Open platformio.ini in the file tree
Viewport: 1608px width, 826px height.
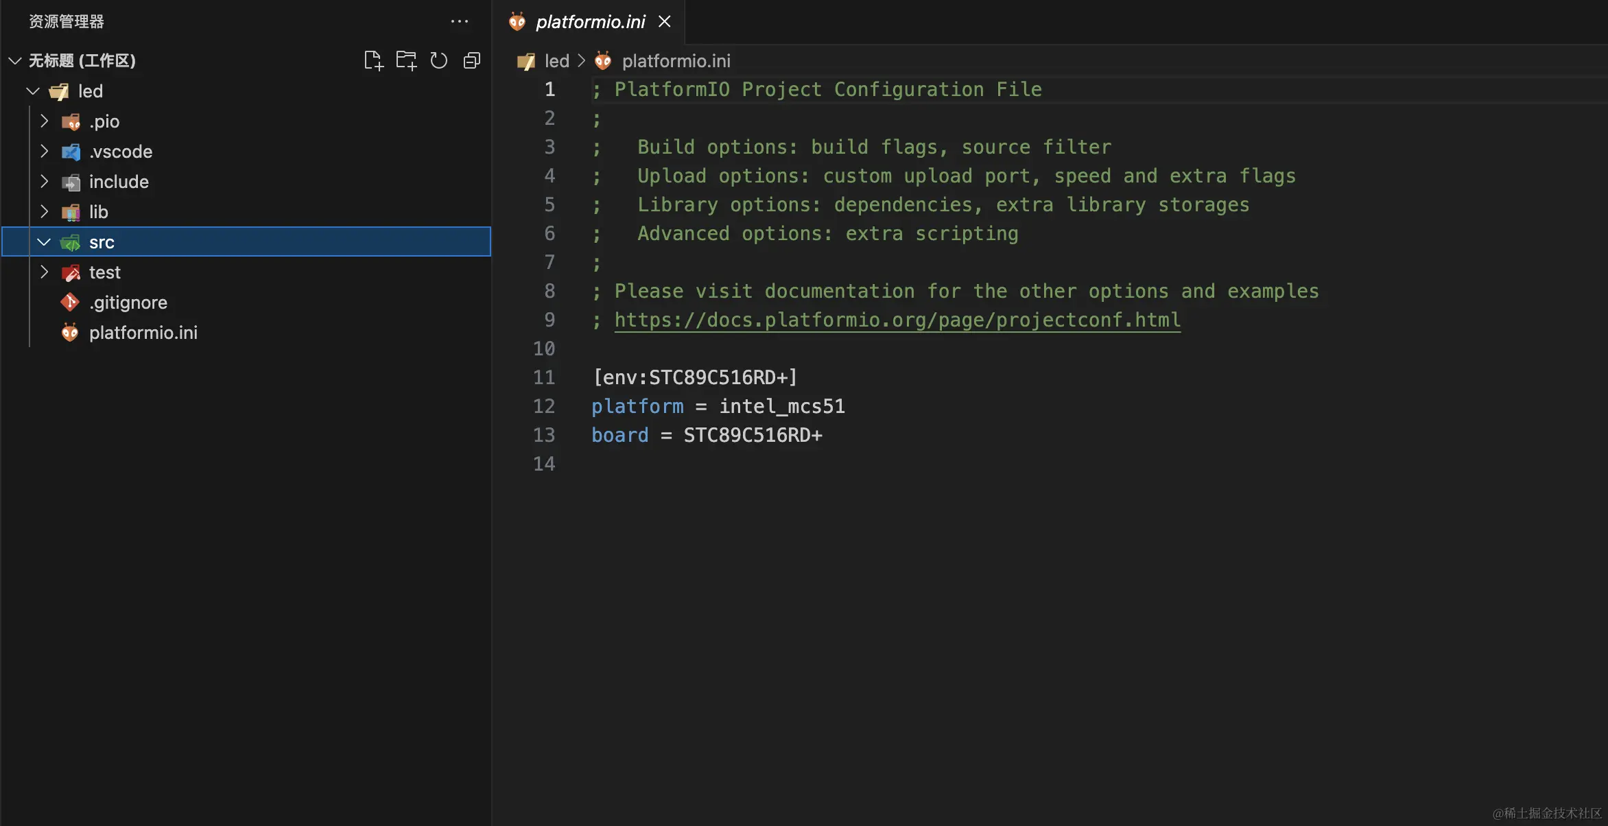143,333
